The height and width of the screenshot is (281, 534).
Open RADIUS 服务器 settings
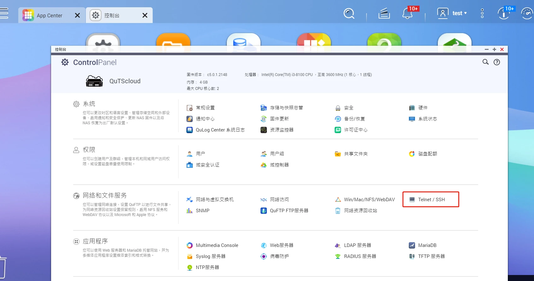click(355, 256)
